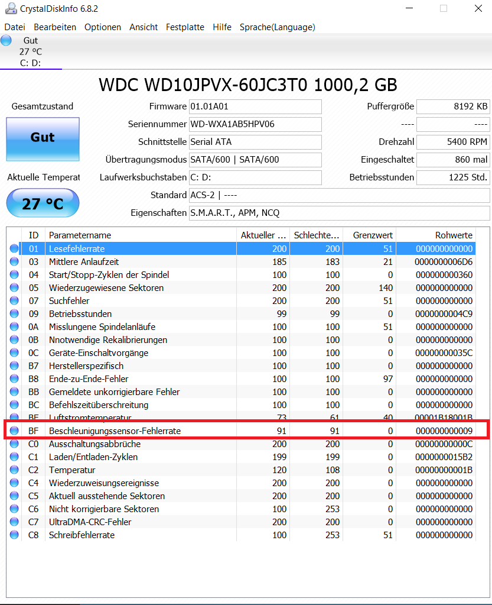Open the Festplatte menu
492x605 pixels.
[185, 27]
